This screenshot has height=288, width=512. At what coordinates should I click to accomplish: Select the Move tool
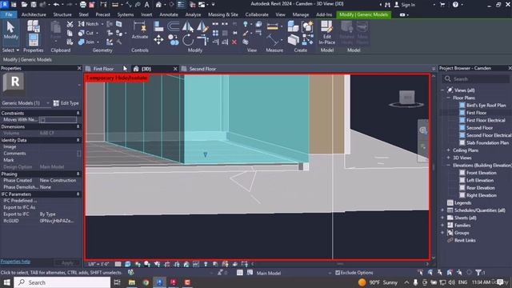pos(158,40)
